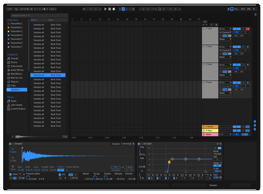Click the Link button
This screenshot has width=263, height=194.
point(9,9)
